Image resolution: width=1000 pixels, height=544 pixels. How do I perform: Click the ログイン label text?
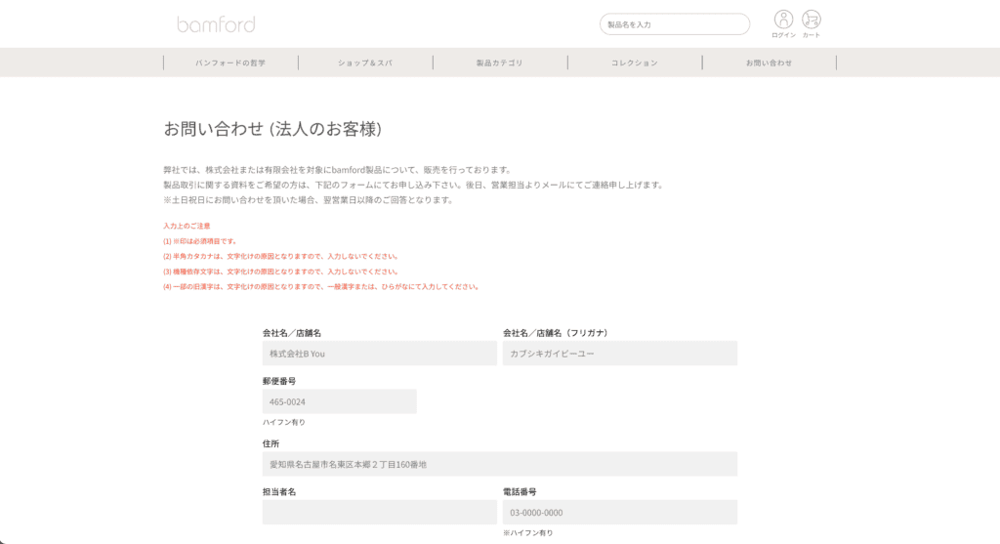784,35
